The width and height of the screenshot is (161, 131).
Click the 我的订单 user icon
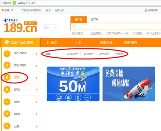(146, 10)
